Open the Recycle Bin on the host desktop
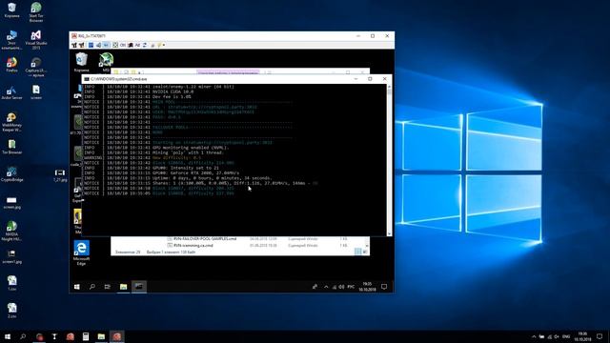610x343 pixels. point(11,10)
